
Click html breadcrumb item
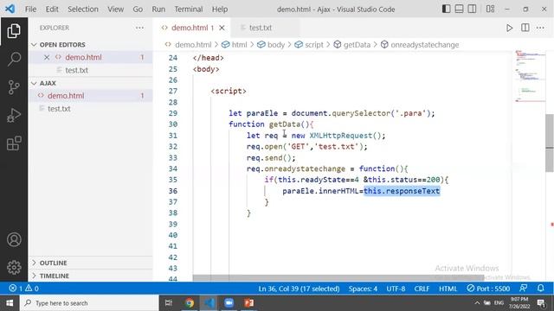click(235, 45)
